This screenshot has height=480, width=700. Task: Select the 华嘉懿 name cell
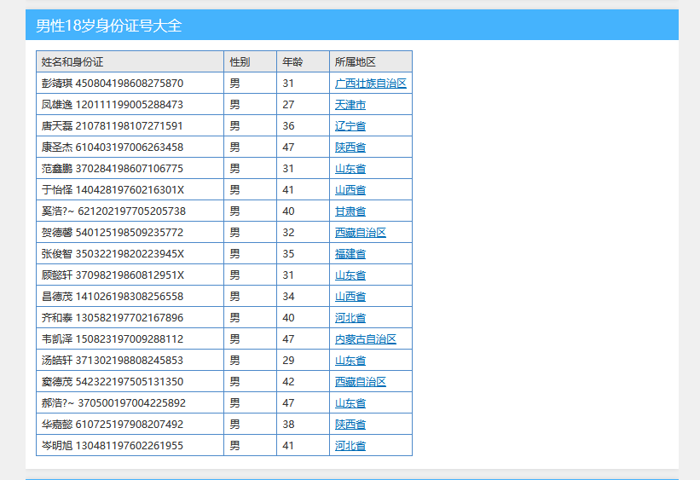130,425
